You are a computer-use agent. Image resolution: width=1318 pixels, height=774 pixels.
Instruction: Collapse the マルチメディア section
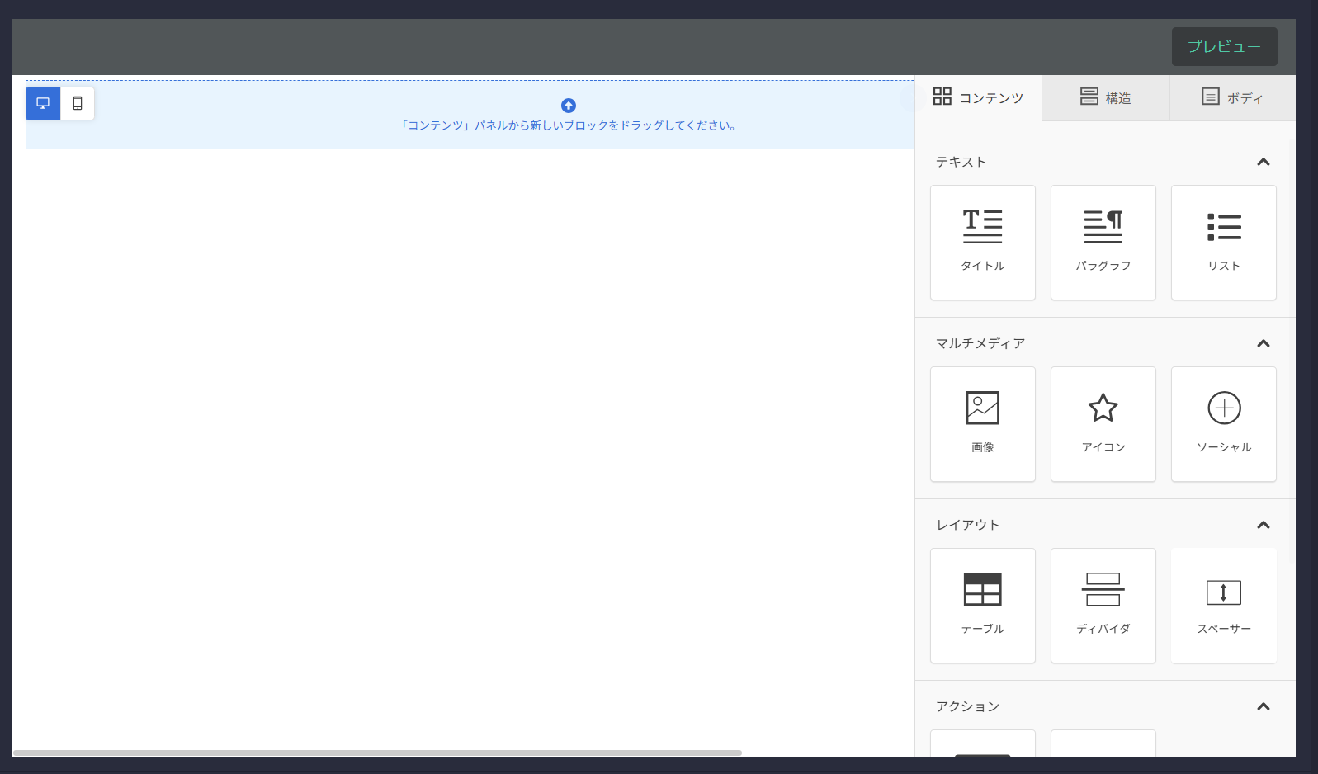pos(1263,343)
